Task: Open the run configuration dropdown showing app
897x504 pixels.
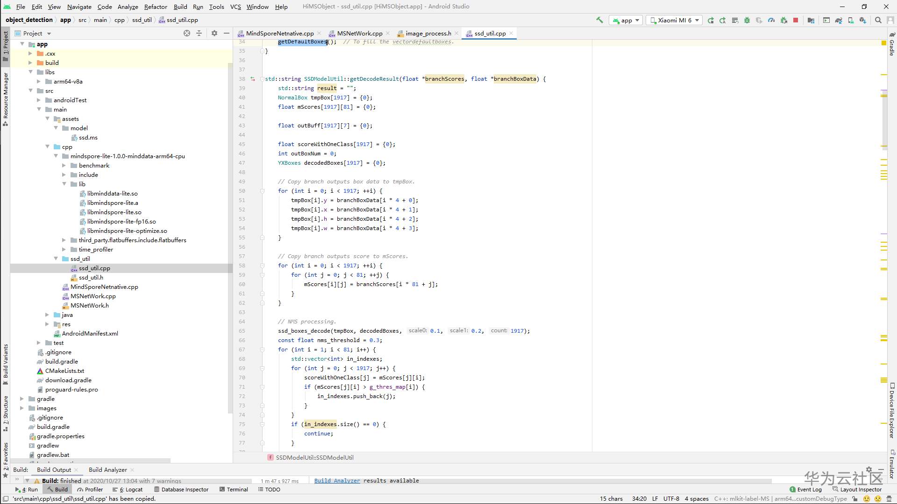Action: [x=626, y=20]
